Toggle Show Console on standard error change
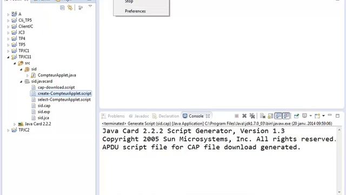This screenshot has width=346, height=195. (286, 115)
